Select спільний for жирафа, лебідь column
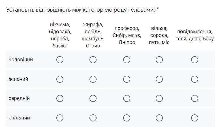Image resolution: width=220 pixels, height=135 pixels. pyautogui.click(x=93, y=118)
